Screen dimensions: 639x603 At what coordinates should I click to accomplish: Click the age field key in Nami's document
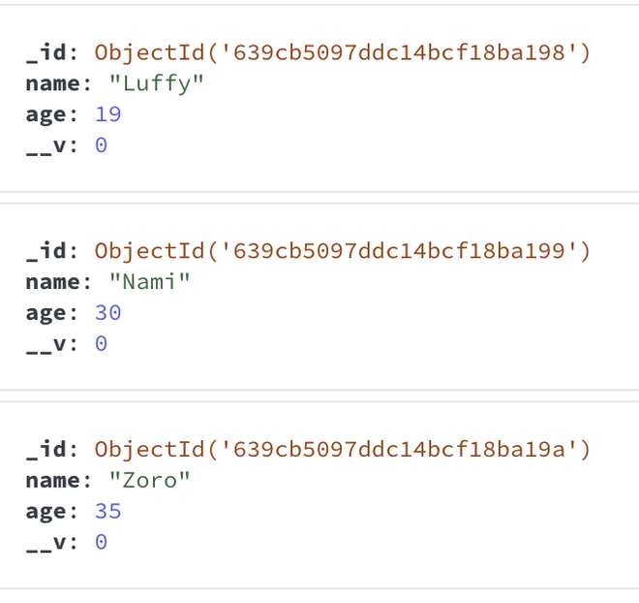coord(46,313)
